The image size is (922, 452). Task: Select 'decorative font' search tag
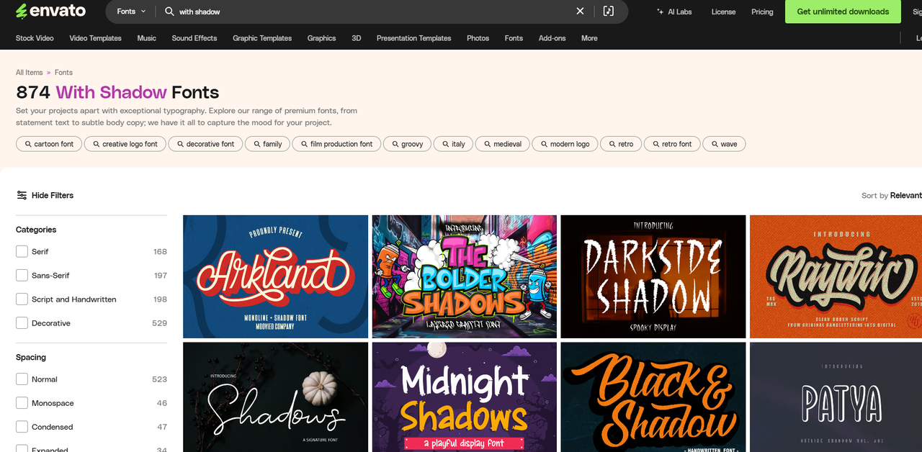[205, 144]
